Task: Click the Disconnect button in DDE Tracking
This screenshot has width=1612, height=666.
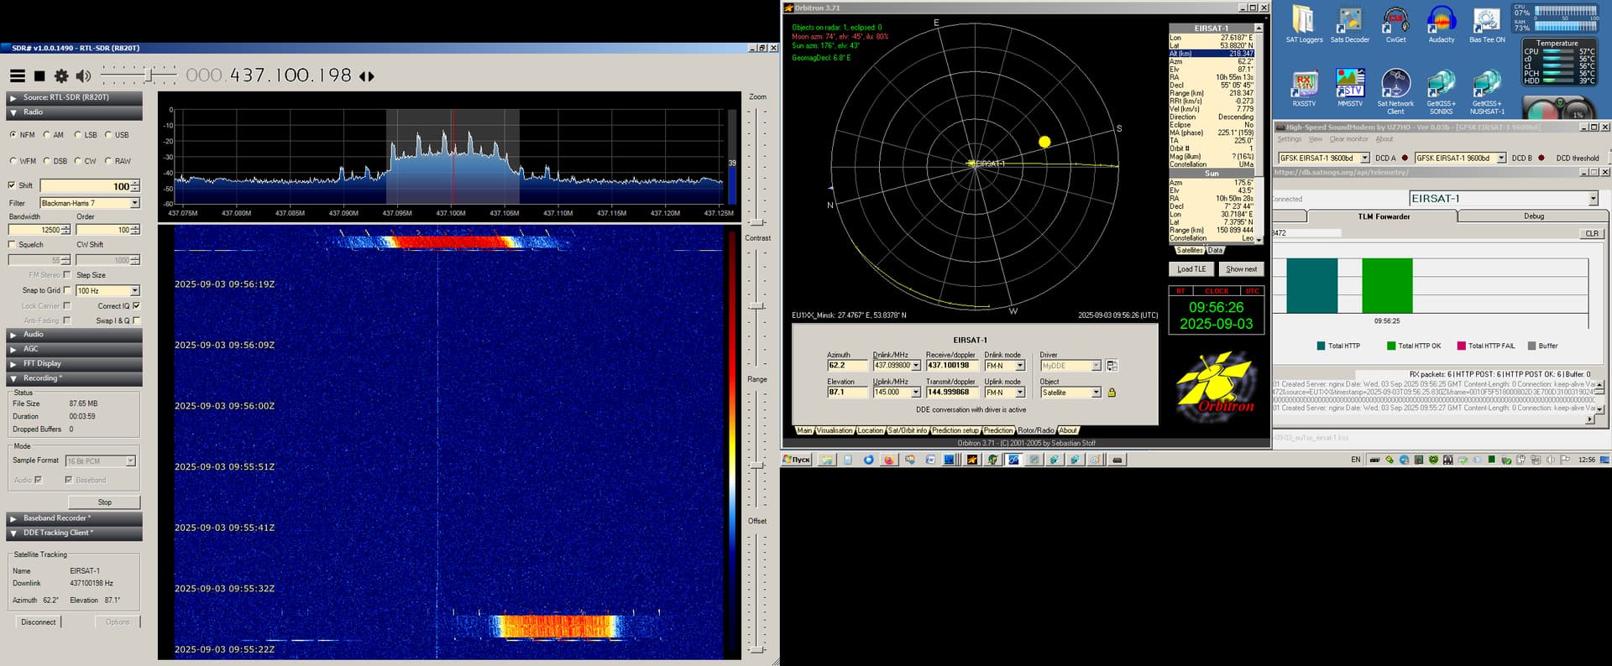Action: coord(39,622)
